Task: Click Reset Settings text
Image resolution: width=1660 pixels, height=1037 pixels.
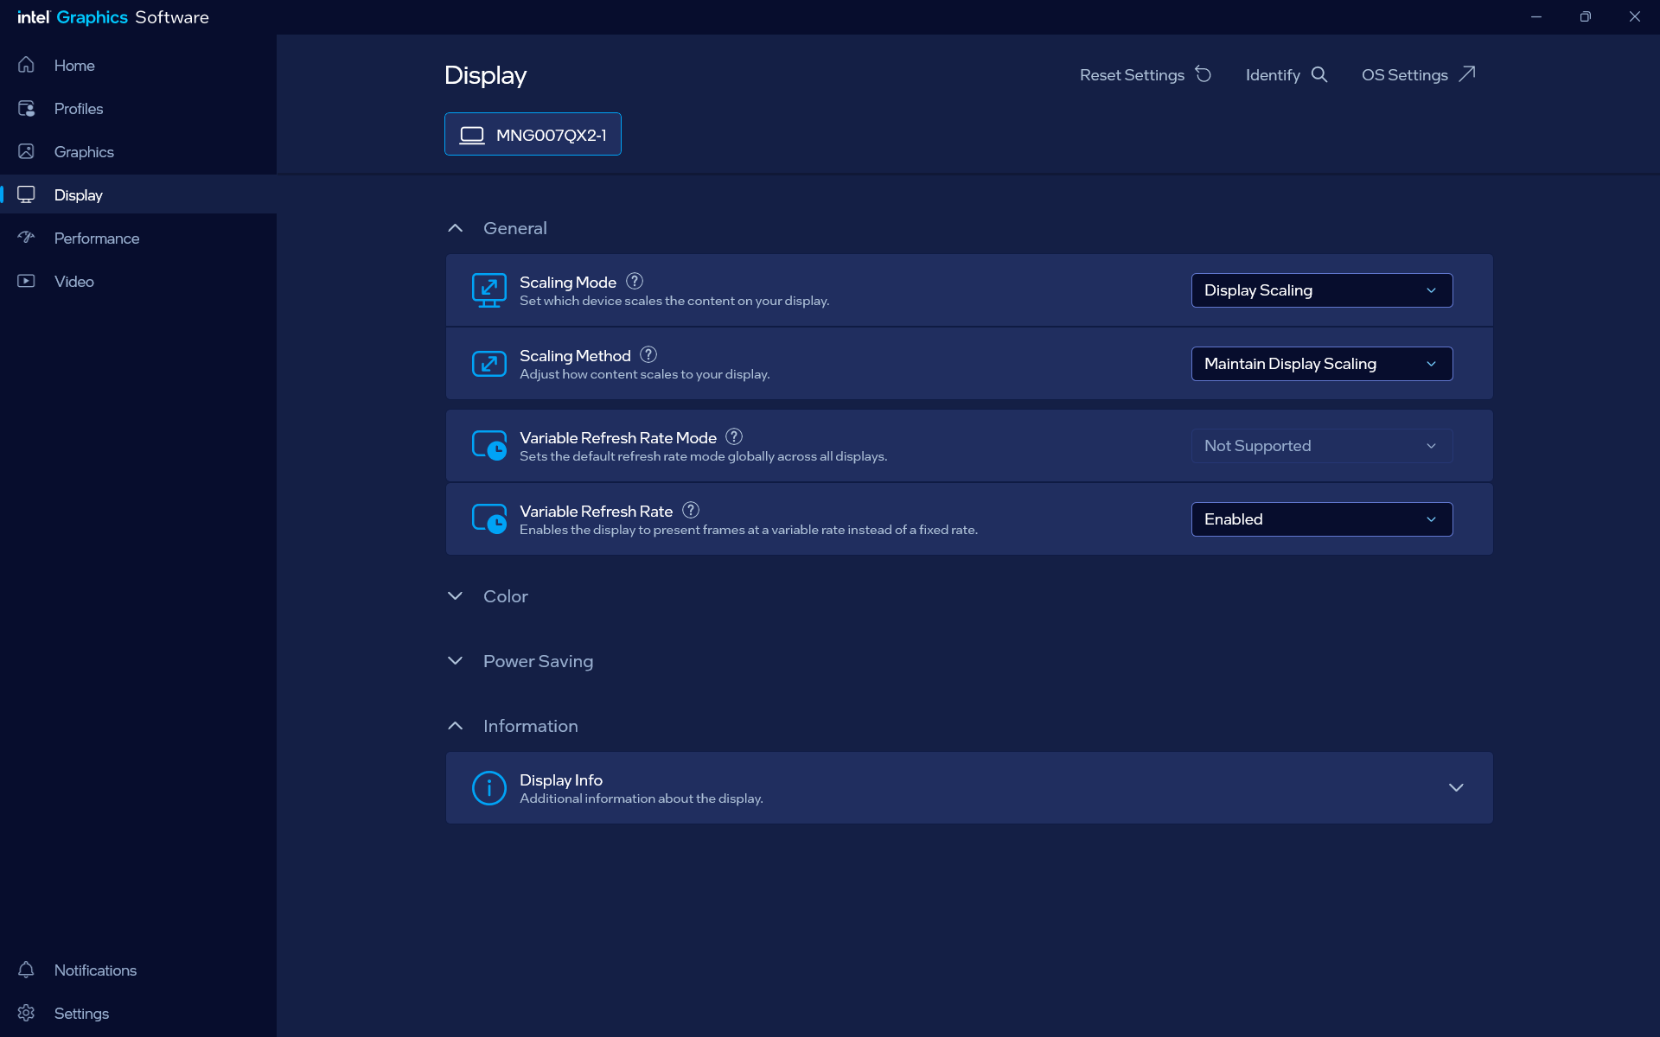Action: point(1132,75)
